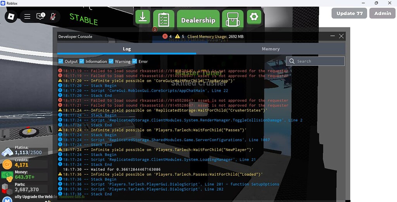Viewport: 397px width, 202px height.
Task: Click the 'Waited for 0.366' output line
Action: pyautogui.click(x=112, y=169)
